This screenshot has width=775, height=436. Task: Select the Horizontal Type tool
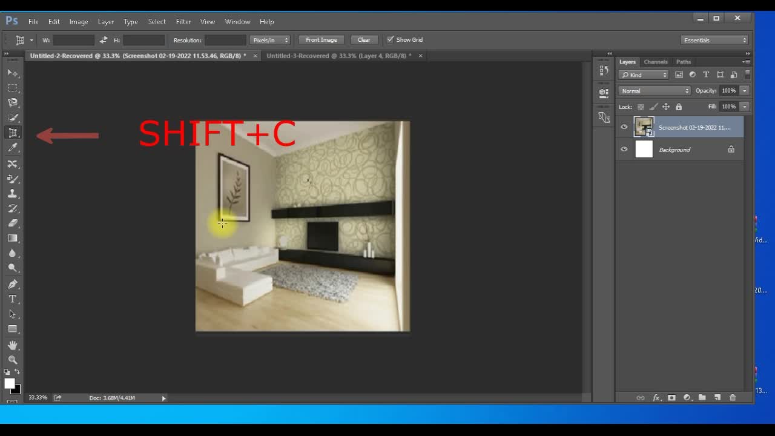[x=13, y=299]
